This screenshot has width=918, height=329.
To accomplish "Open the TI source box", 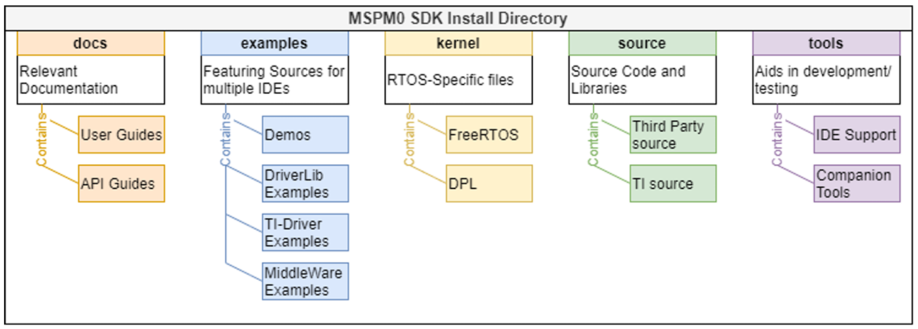I will (x=673, y=183).
